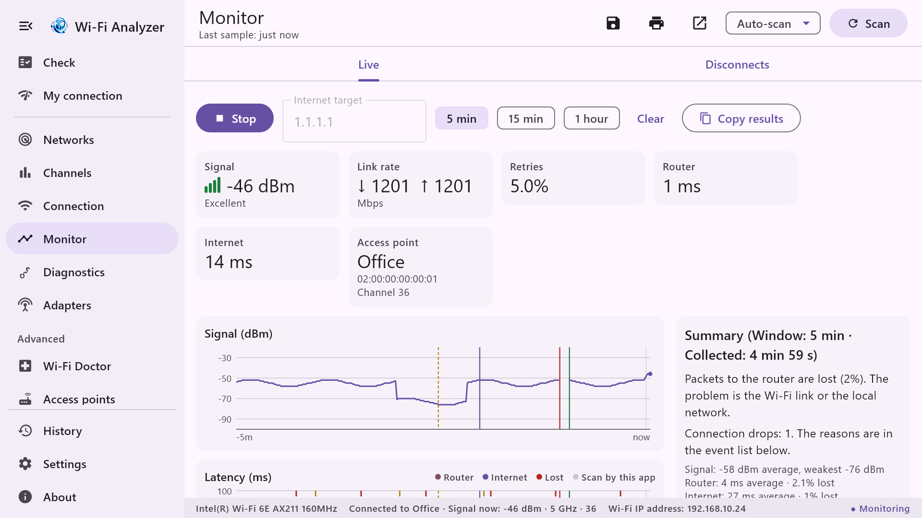Click the green marker on signal chart

click(570, 388)
